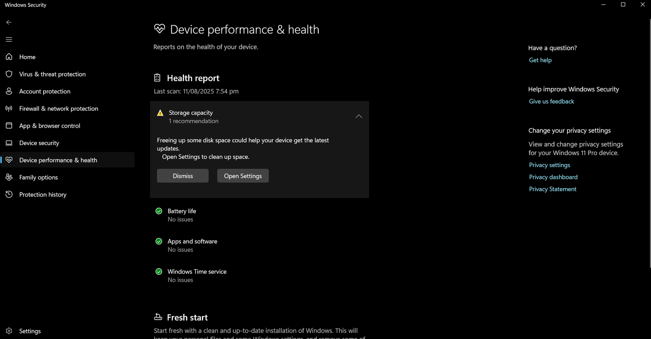
Task: Click the green check beside Windows Time service
Action: [x=159, y=272]
